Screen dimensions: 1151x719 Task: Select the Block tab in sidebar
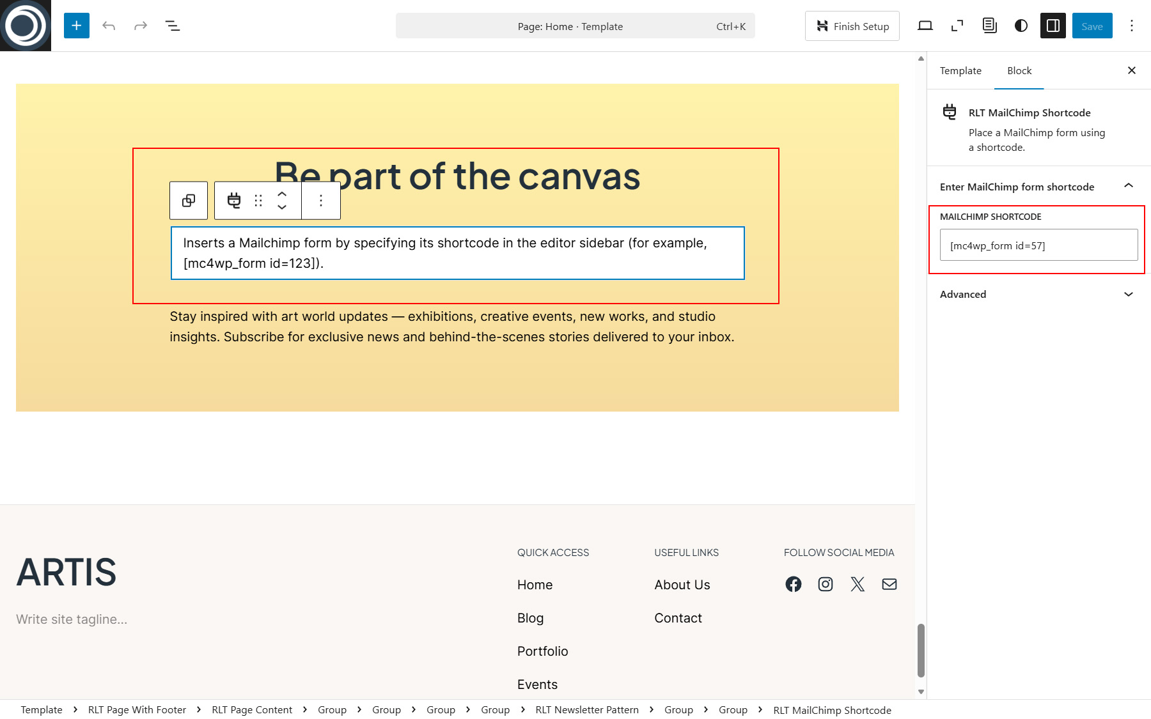[1019, 71]
